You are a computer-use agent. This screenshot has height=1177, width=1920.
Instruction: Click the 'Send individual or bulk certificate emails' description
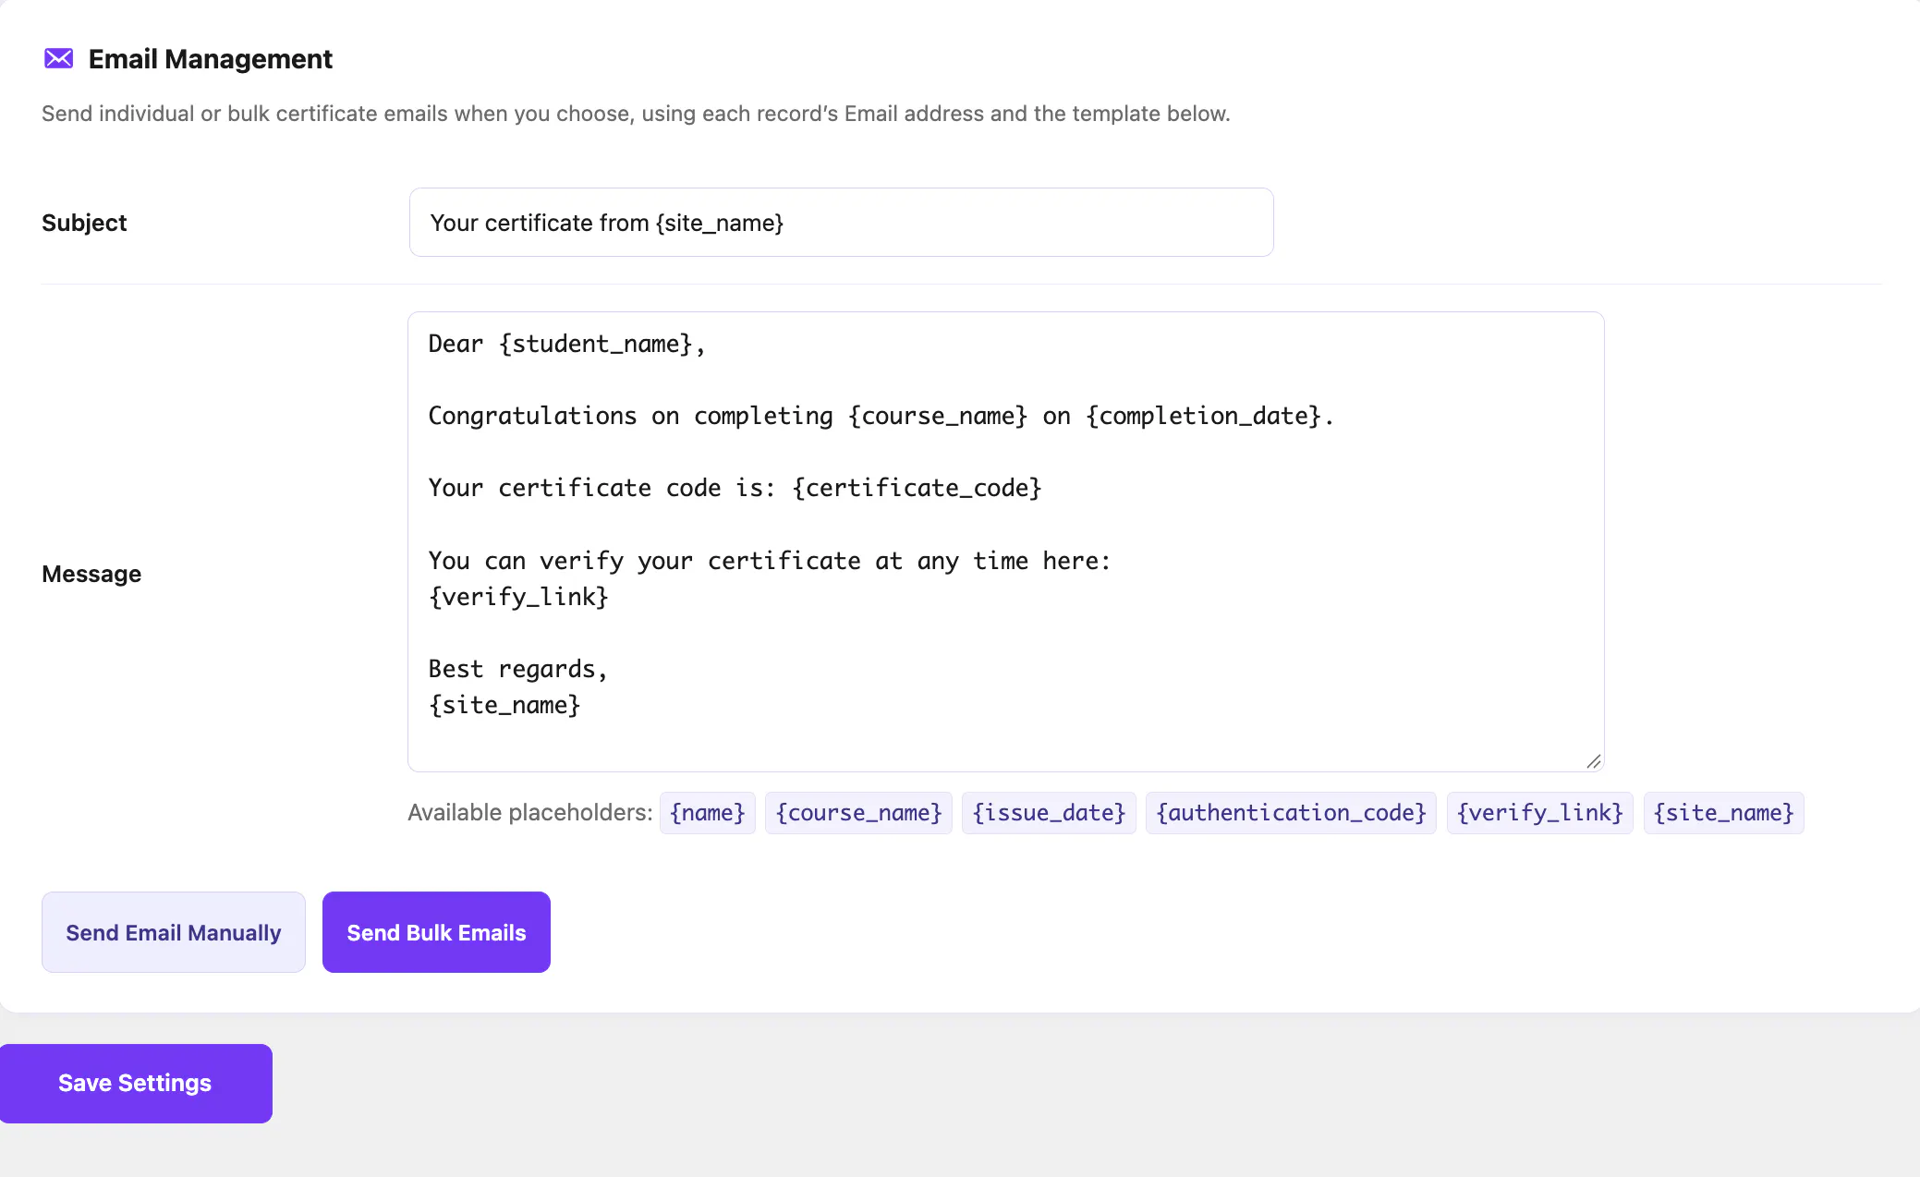636,114
